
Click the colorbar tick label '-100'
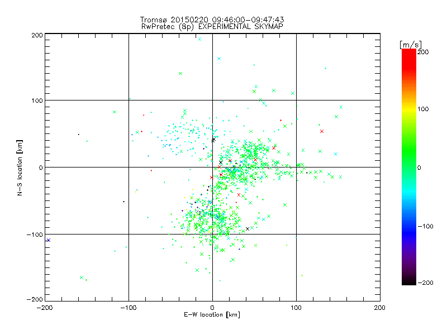425,226
